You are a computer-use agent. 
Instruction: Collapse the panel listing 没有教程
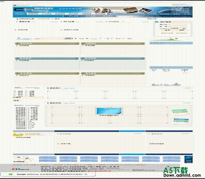click(x=78, y=43)
